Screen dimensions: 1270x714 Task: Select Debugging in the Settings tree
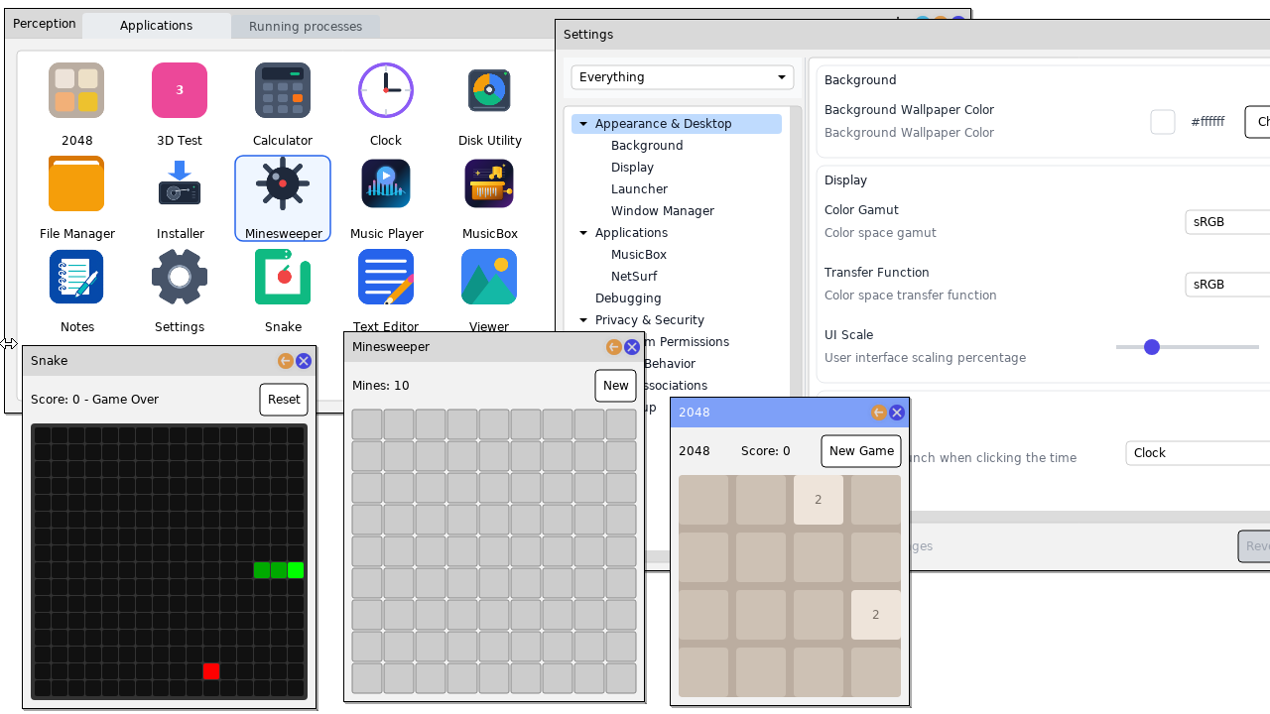(628, 298)
